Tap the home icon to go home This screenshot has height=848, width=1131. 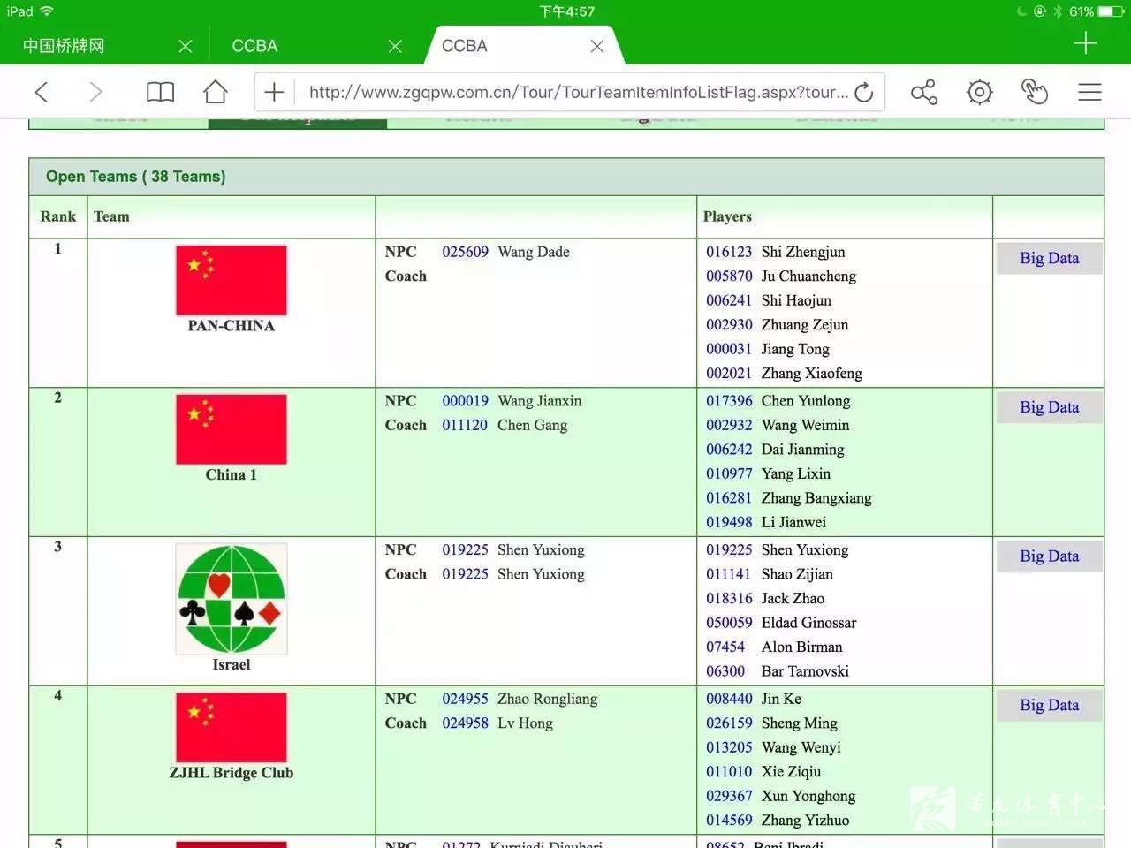pos(215,91)
